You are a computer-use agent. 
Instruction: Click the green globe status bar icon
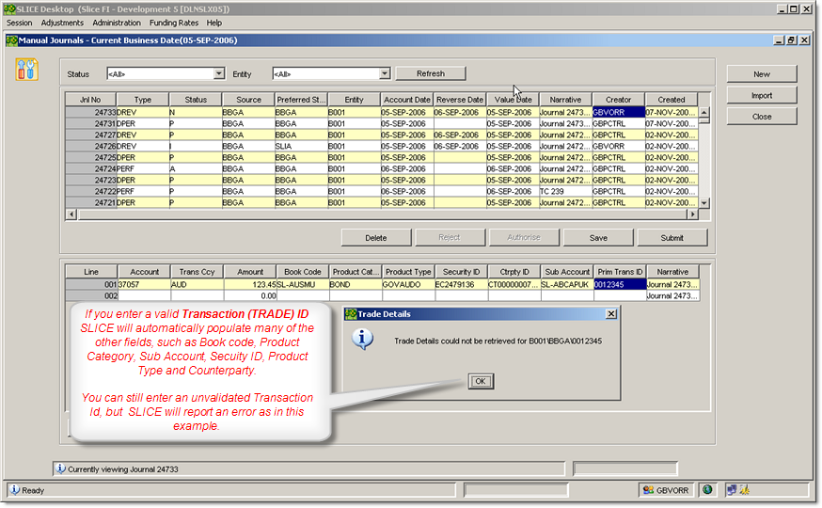(706, 490)
